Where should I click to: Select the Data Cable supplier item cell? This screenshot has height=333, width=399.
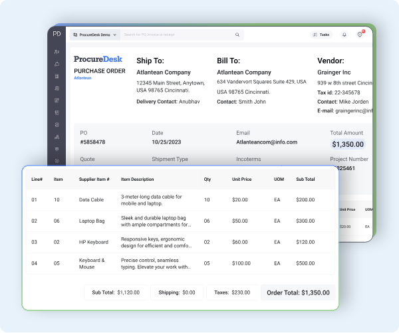91,199
